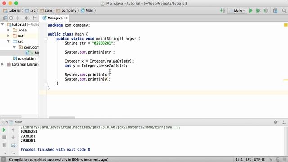Screen dimensions: 288x162
Task: Expand the out folder
Action: pos(9,36)
